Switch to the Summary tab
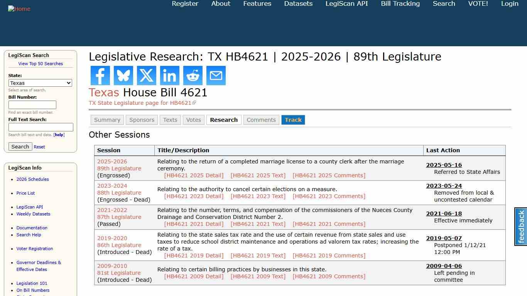 [107, 120]
